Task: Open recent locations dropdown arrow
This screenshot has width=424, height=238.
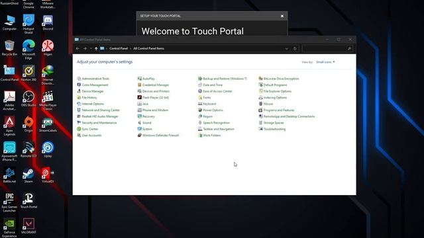Action: click(91, 48)
